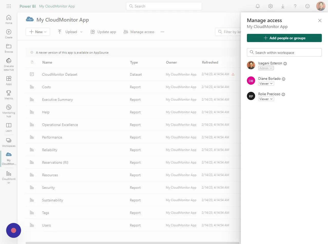
Task: Open the Tags report
Action: pyautogui.click(x=46, y=213)
